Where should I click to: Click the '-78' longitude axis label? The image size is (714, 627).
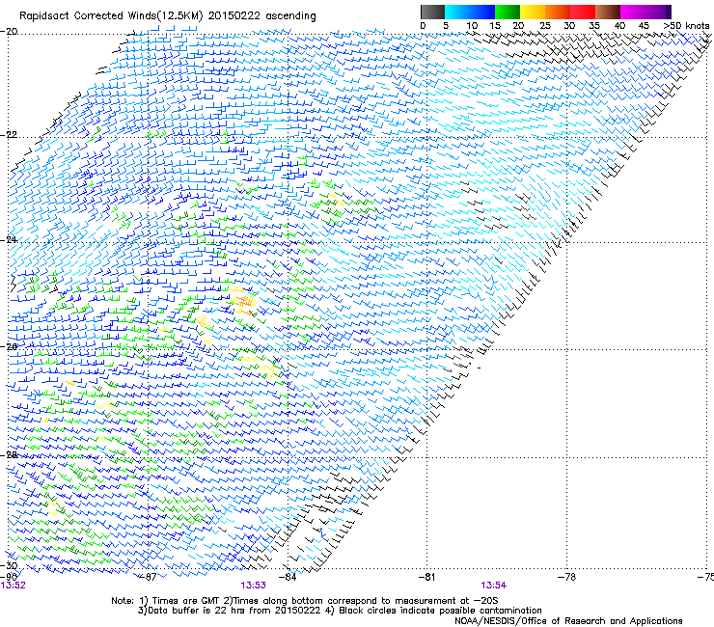click(566, 577)
